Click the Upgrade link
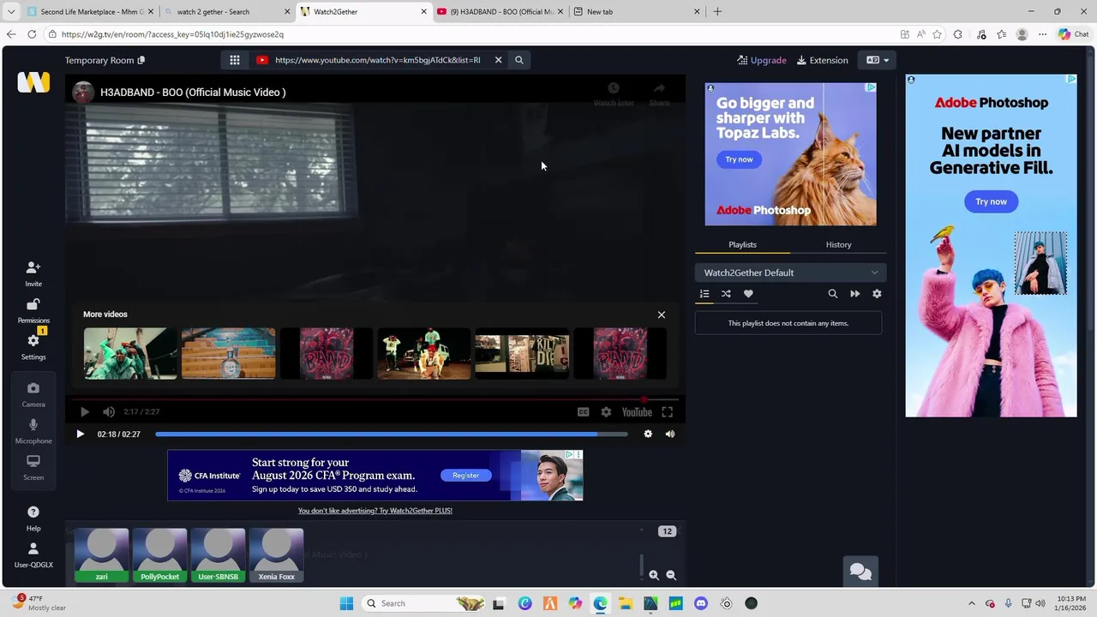Image resolution: width=1097 pixels, height=617 pixels. (761, 60)
